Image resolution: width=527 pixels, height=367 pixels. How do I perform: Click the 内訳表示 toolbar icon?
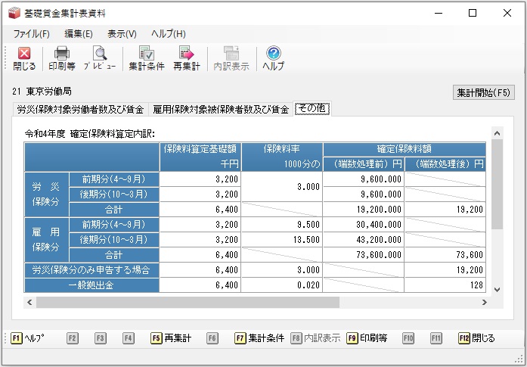pos(231,58)
